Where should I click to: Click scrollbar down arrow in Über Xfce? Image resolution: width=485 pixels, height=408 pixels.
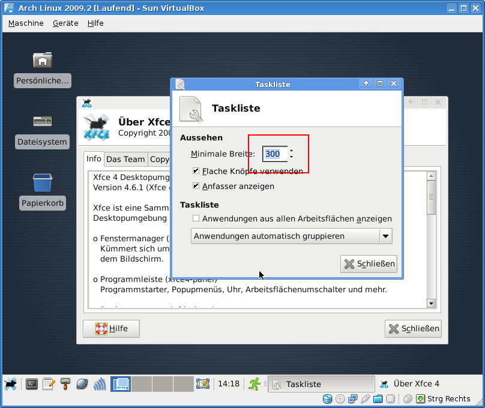(x=431, y=303)
